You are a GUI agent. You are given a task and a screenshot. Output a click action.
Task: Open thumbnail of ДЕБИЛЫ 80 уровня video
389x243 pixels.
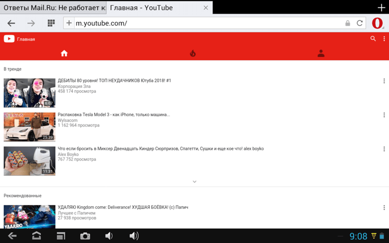click(30, 93)
